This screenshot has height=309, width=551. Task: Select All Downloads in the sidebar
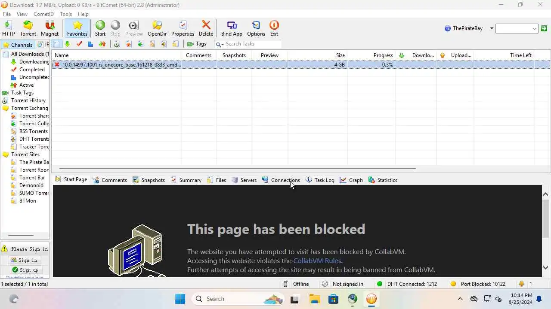(x=26, y=54)
